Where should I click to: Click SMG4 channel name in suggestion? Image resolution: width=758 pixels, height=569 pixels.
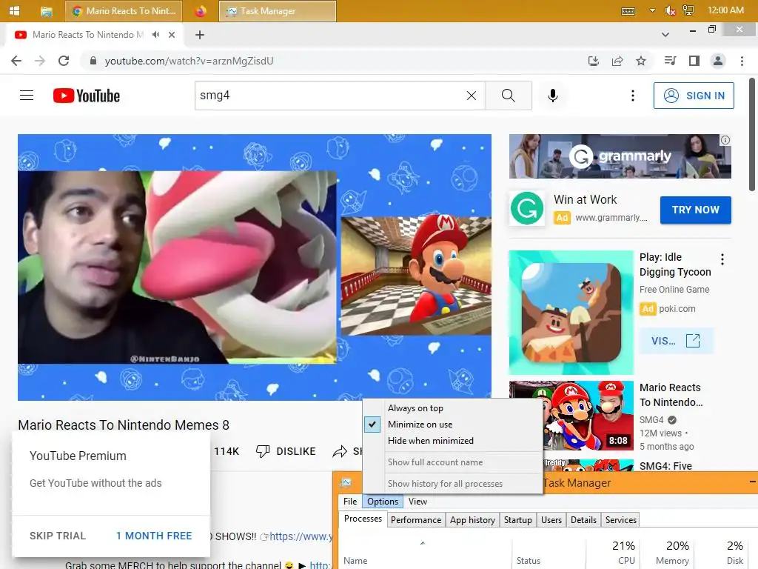click(651, 419)
